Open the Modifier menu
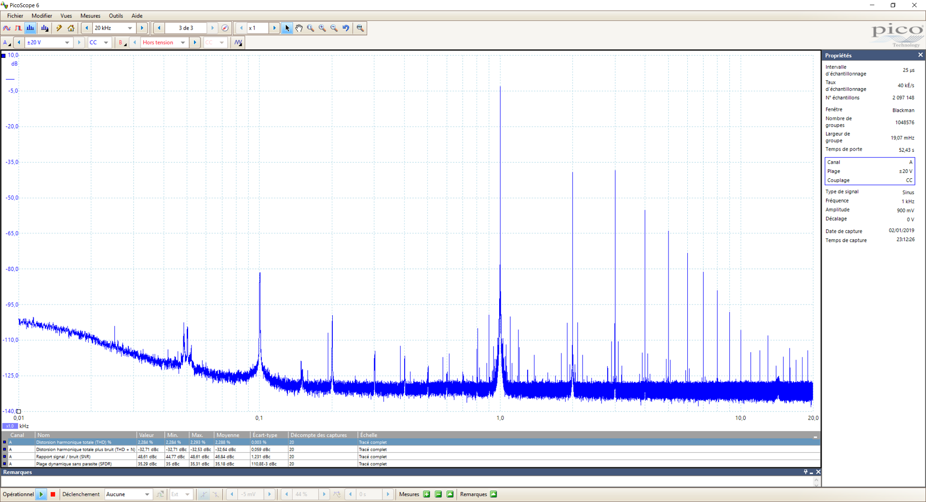Image resolution: width=926 pixels, height=502 pixels. (42, 16)
